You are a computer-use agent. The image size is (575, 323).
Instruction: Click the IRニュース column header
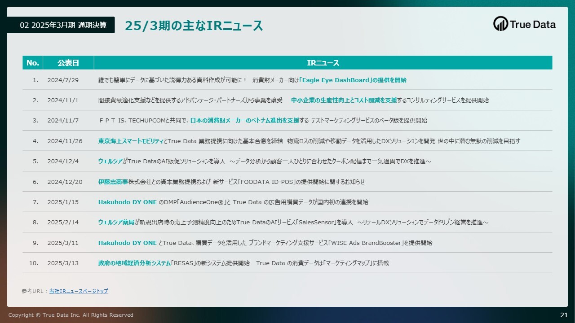pos(323,63)
